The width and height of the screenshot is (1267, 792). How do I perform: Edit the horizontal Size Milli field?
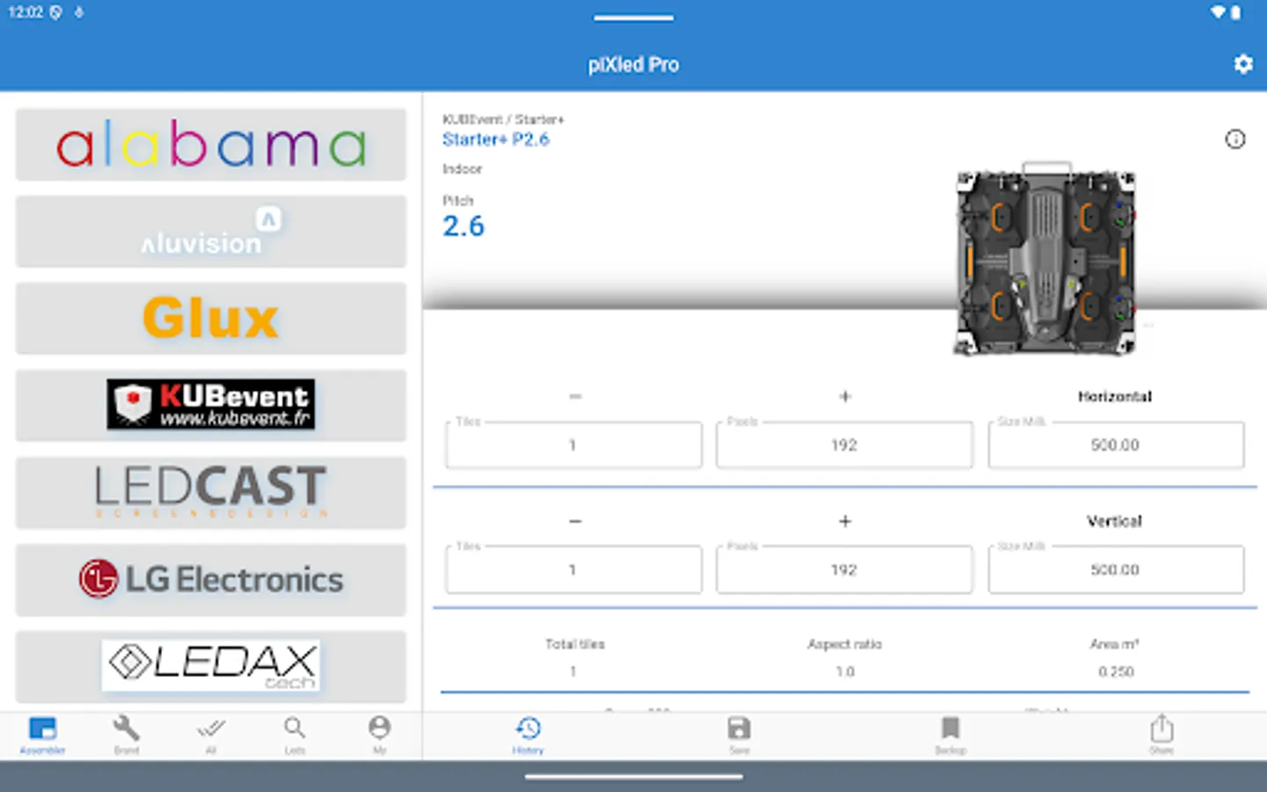tap(1115, 445)
